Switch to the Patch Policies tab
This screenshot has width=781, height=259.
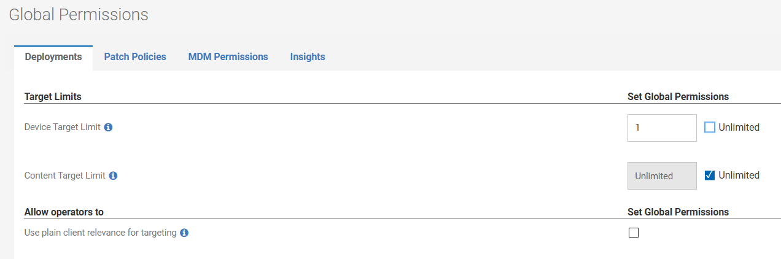point(135,57)
